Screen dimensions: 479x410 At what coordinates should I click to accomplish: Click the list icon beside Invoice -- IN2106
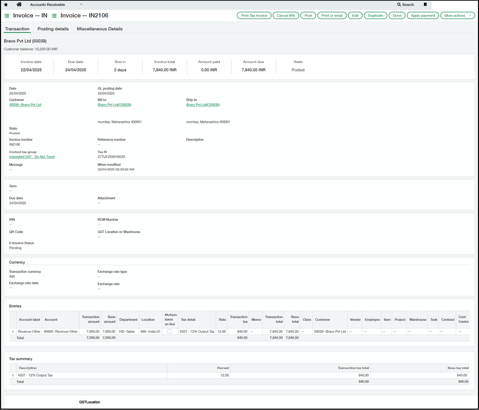pos(54,15)
